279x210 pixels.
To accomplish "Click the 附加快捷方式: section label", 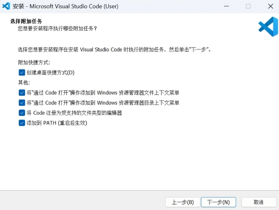I will pyautogui.click(x=34, y=63).
